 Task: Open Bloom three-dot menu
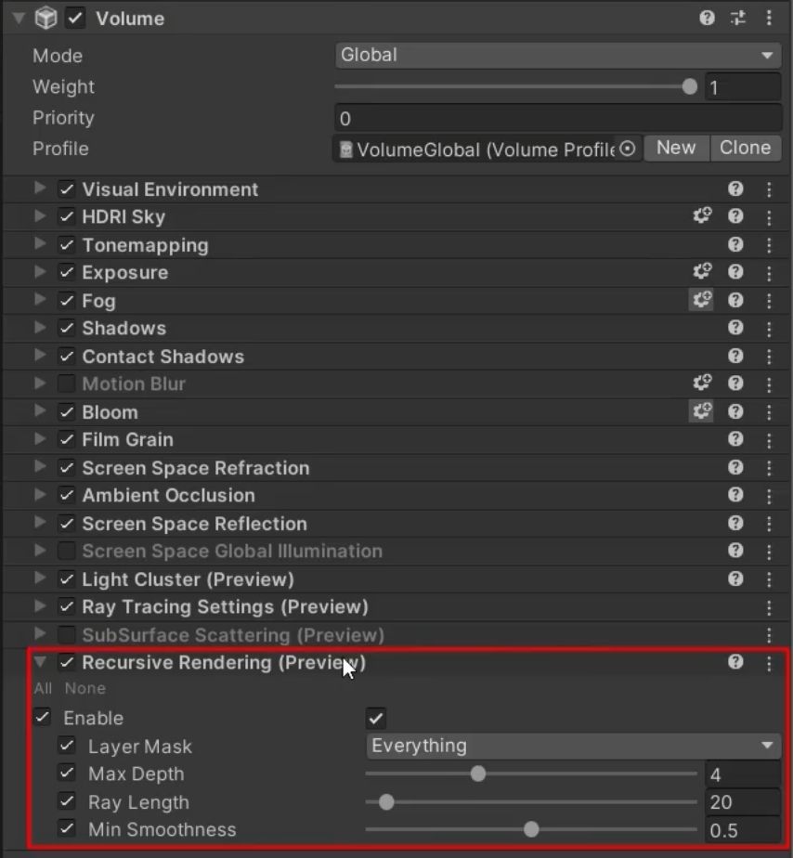click(x=769, y=412)
